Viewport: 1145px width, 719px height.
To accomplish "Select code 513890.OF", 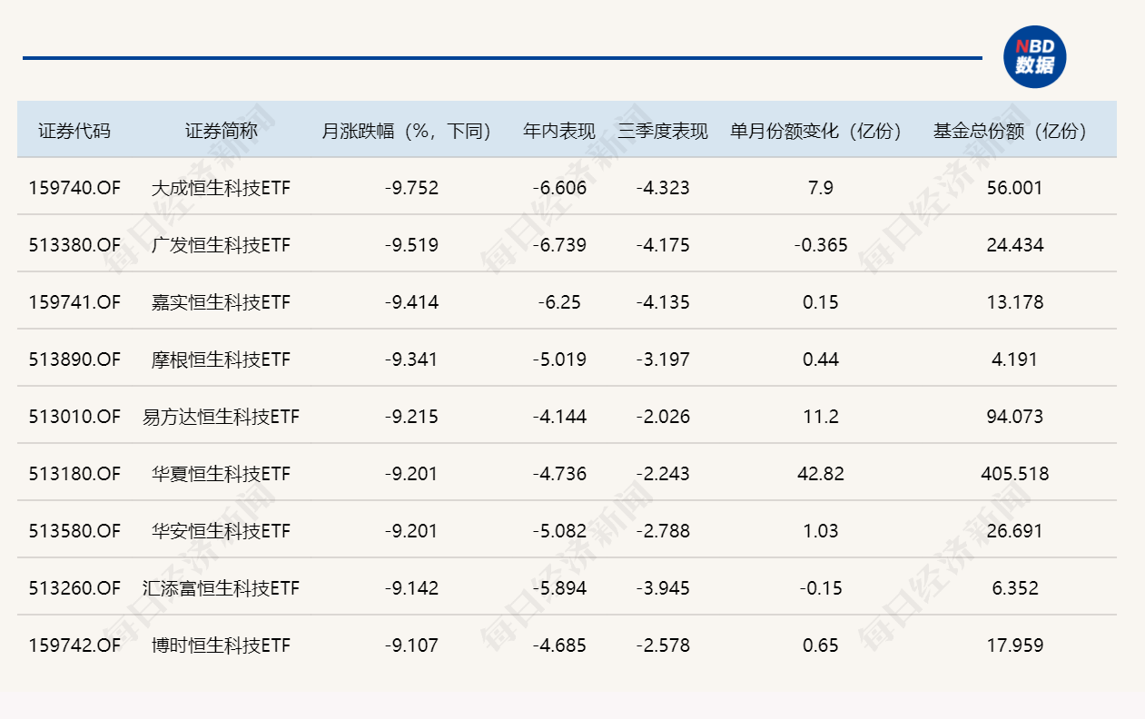I will (74, 359).
